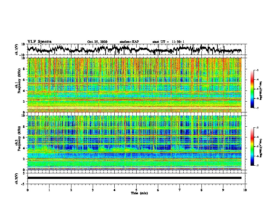Click the "-7" label on ch.2 color scale
The image size is (276, 213).
[x=257, y=165]
